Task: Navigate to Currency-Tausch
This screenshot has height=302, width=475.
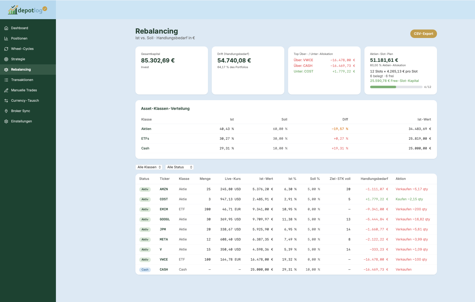Action: point(28,100)
